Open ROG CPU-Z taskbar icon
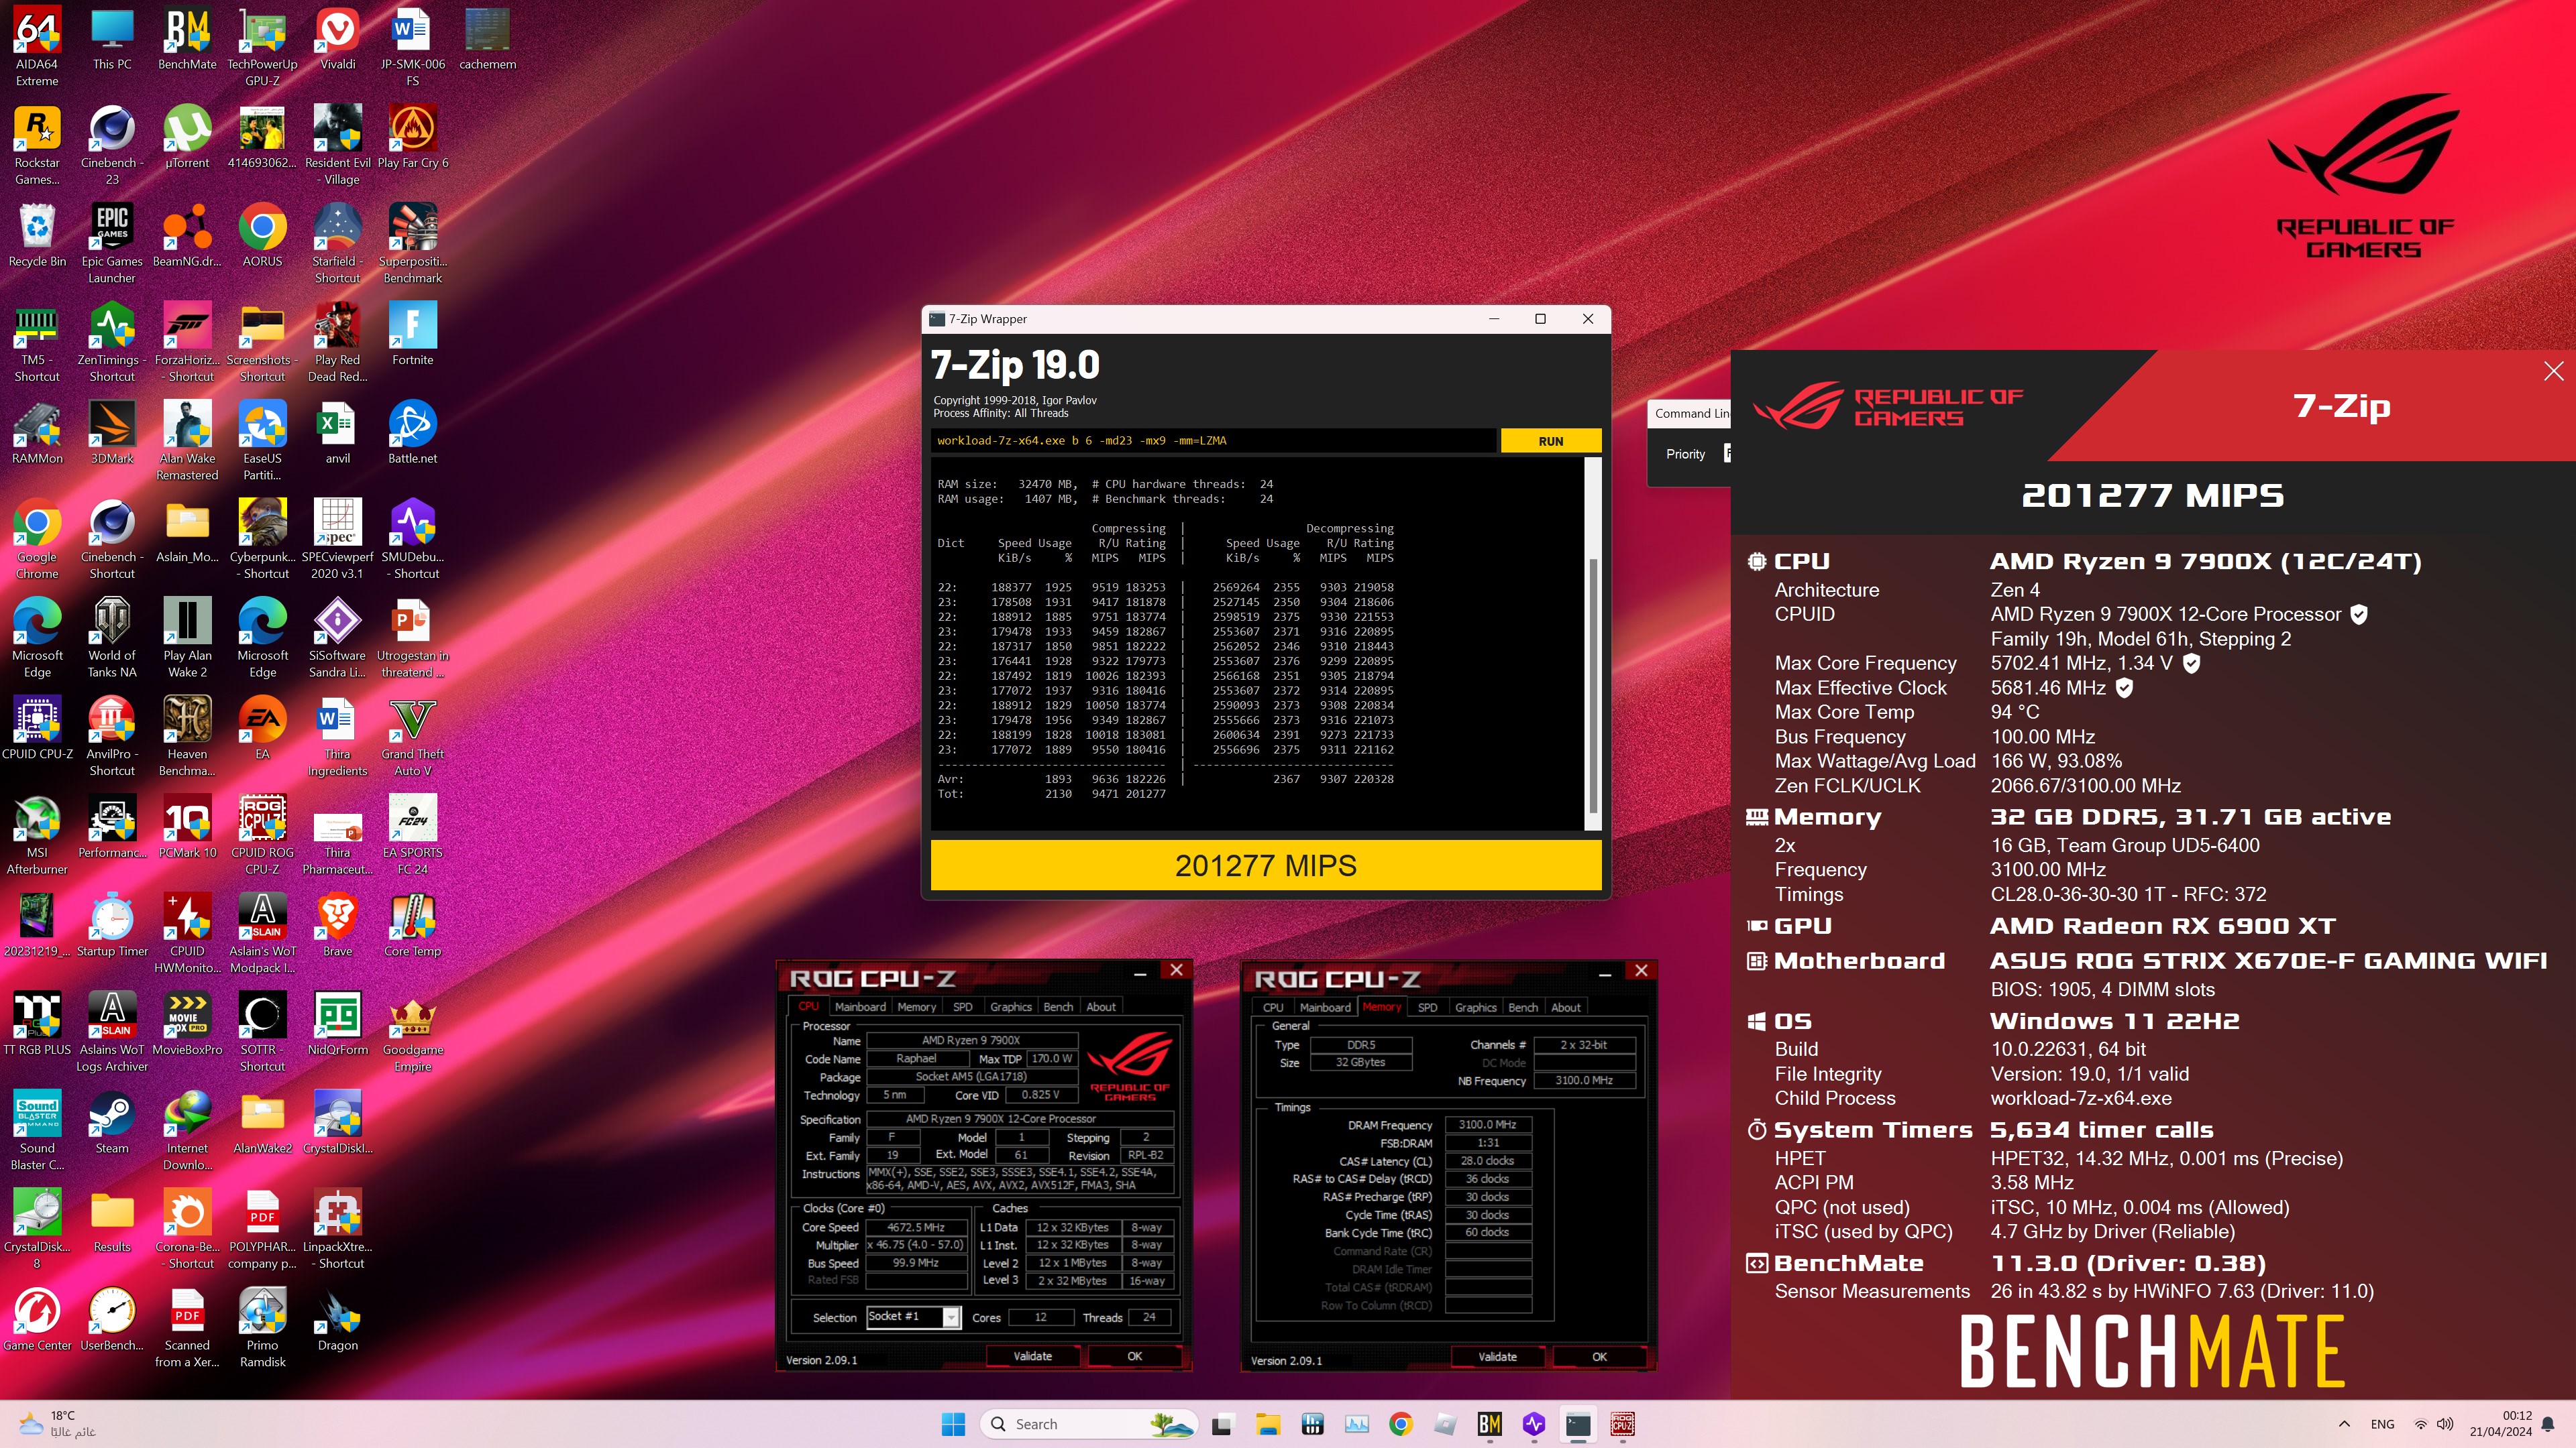This screenshot has height=1448, width=2576. 1622,1424
